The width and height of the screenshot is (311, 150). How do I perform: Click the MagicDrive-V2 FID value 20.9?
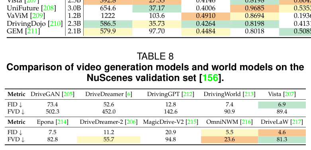170,132
